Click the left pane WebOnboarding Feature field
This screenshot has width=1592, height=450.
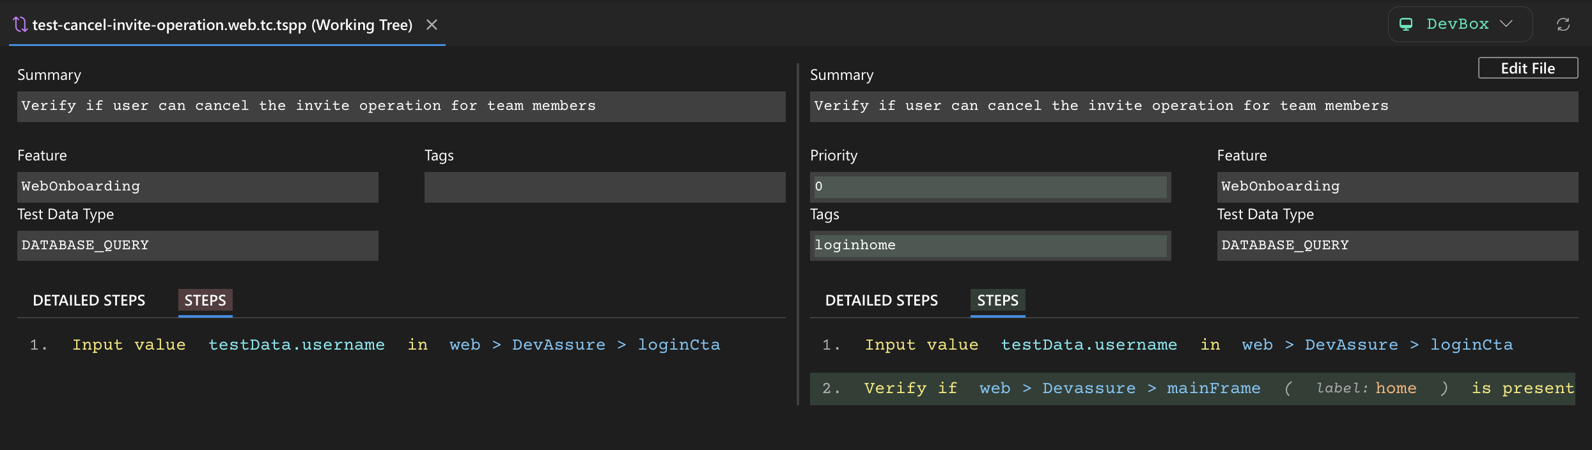198,187
